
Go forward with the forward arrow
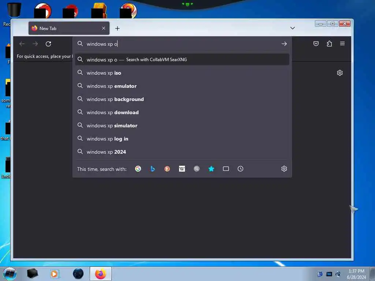point(35,44)
